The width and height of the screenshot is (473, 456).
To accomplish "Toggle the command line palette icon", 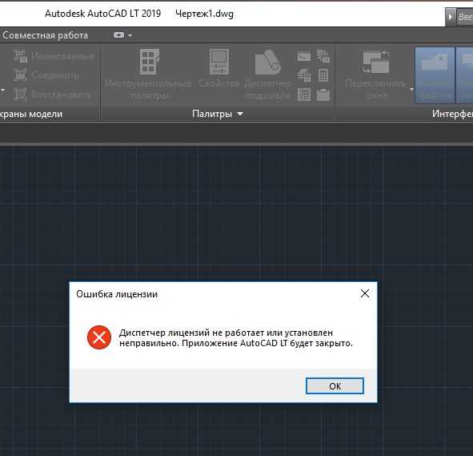I will point(304,56).
